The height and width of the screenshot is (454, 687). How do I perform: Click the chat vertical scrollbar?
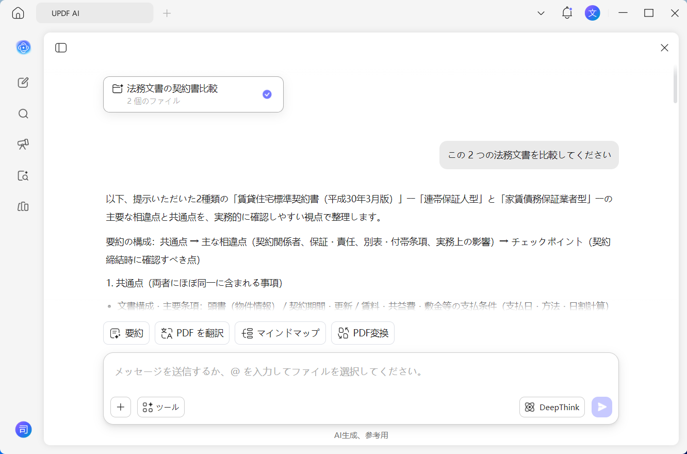tap(676, 85)
